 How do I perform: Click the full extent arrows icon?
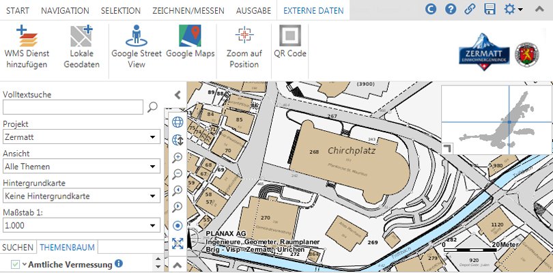(x=178, y=243)
